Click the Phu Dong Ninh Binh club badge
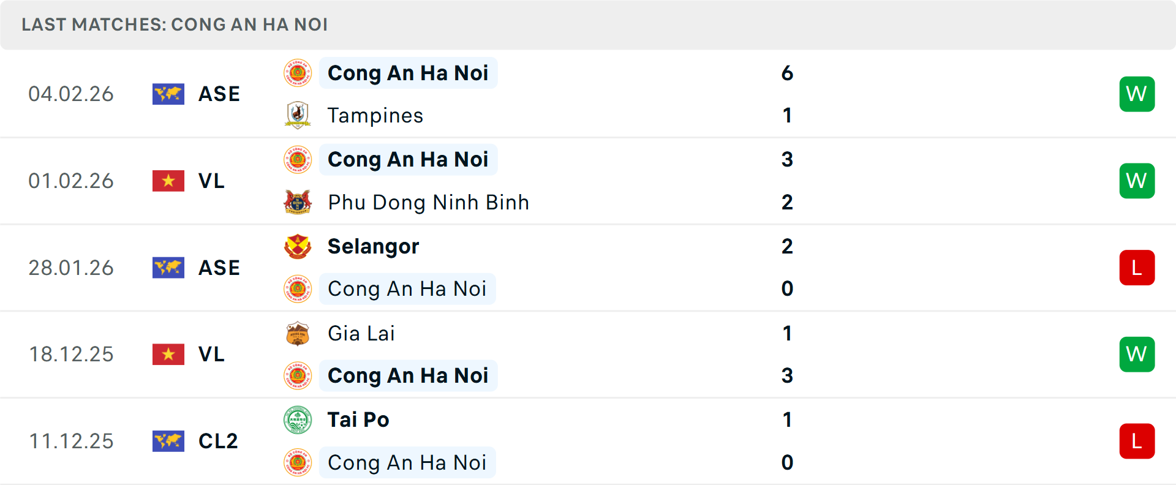1176x485 pixels. pyautogui.click(x=298, y=202)
